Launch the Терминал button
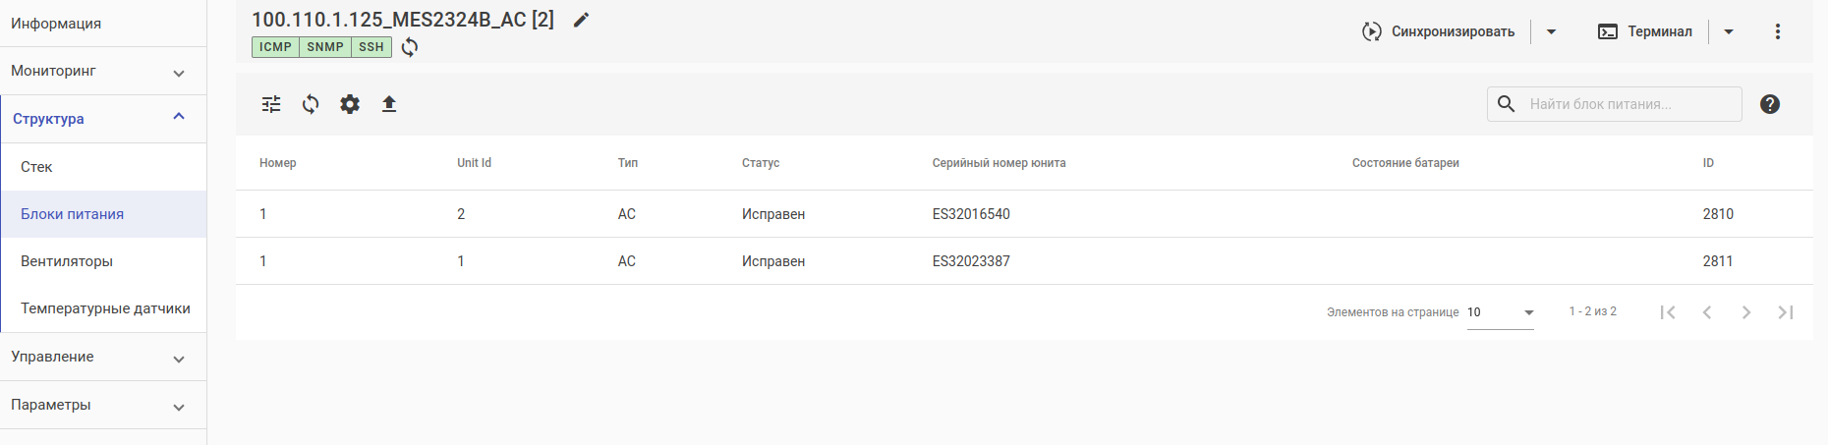Image resolution: width=1828 pixels, height=445 pixels. point(1646,31)
